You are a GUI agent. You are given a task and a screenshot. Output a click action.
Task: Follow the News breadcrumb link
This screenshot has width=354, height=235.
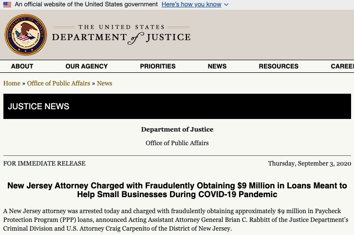pyautogui.click(x=104, y=84)
